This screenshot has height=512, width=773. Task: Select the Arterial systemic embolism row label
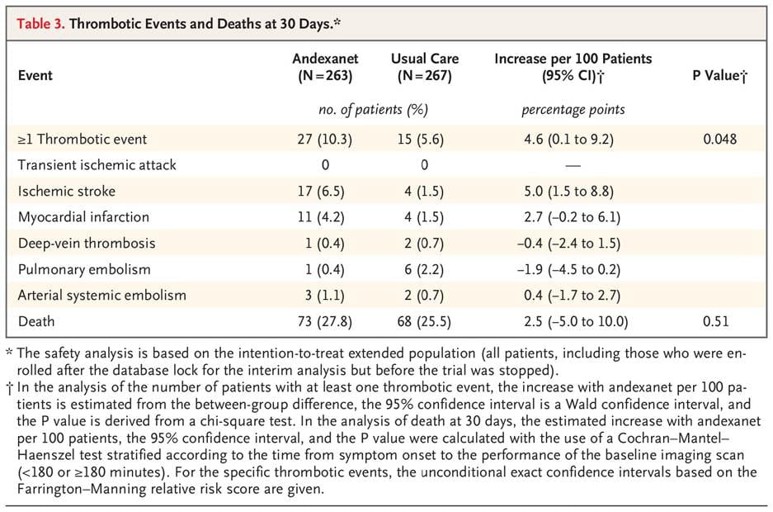pyautogui.click(x=101, y=295)
